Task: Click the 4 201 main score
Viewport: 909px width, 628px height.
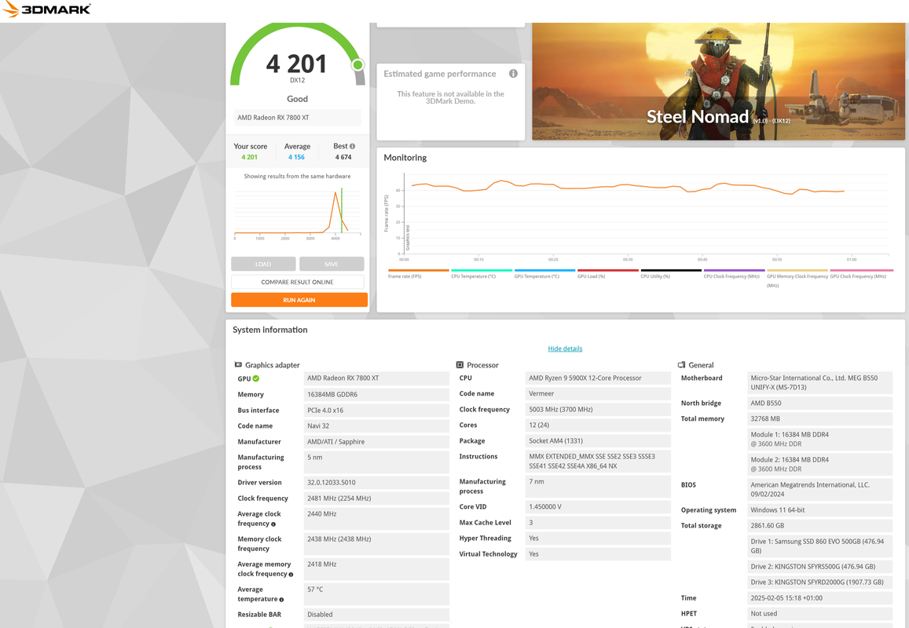Action: (x=296, y=64)
